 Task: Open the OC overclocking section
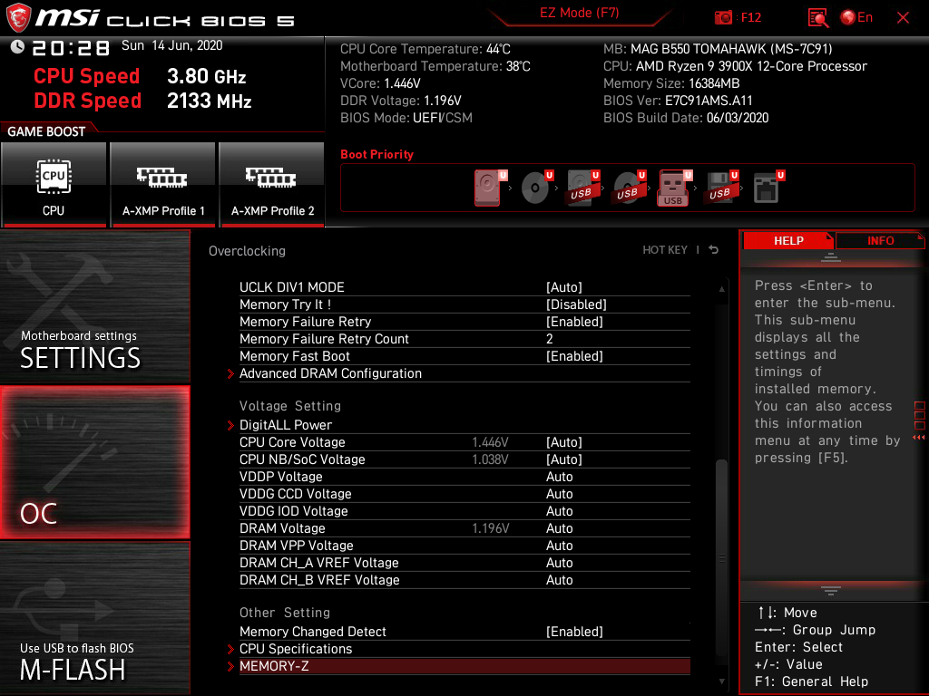coord(94,462)
